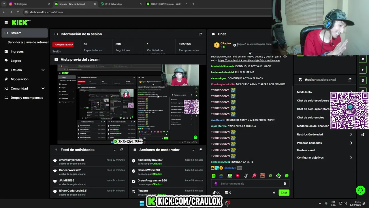This screenshot has height=208, width=369.
Task: Pop out the Feed de actividades panel
Action: pyautogui.click(x=122, y=150)
